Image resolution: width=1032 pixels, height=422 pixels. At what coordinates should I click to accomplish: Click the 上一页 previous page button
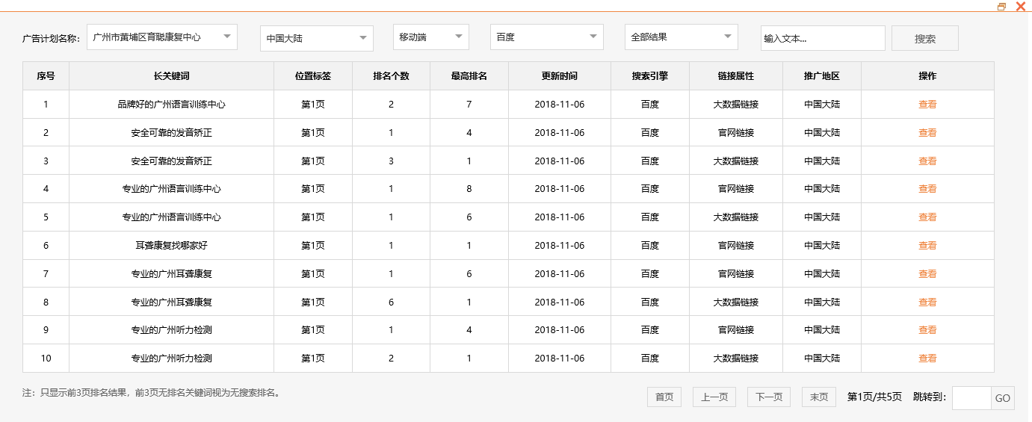(x=714, y=397)
